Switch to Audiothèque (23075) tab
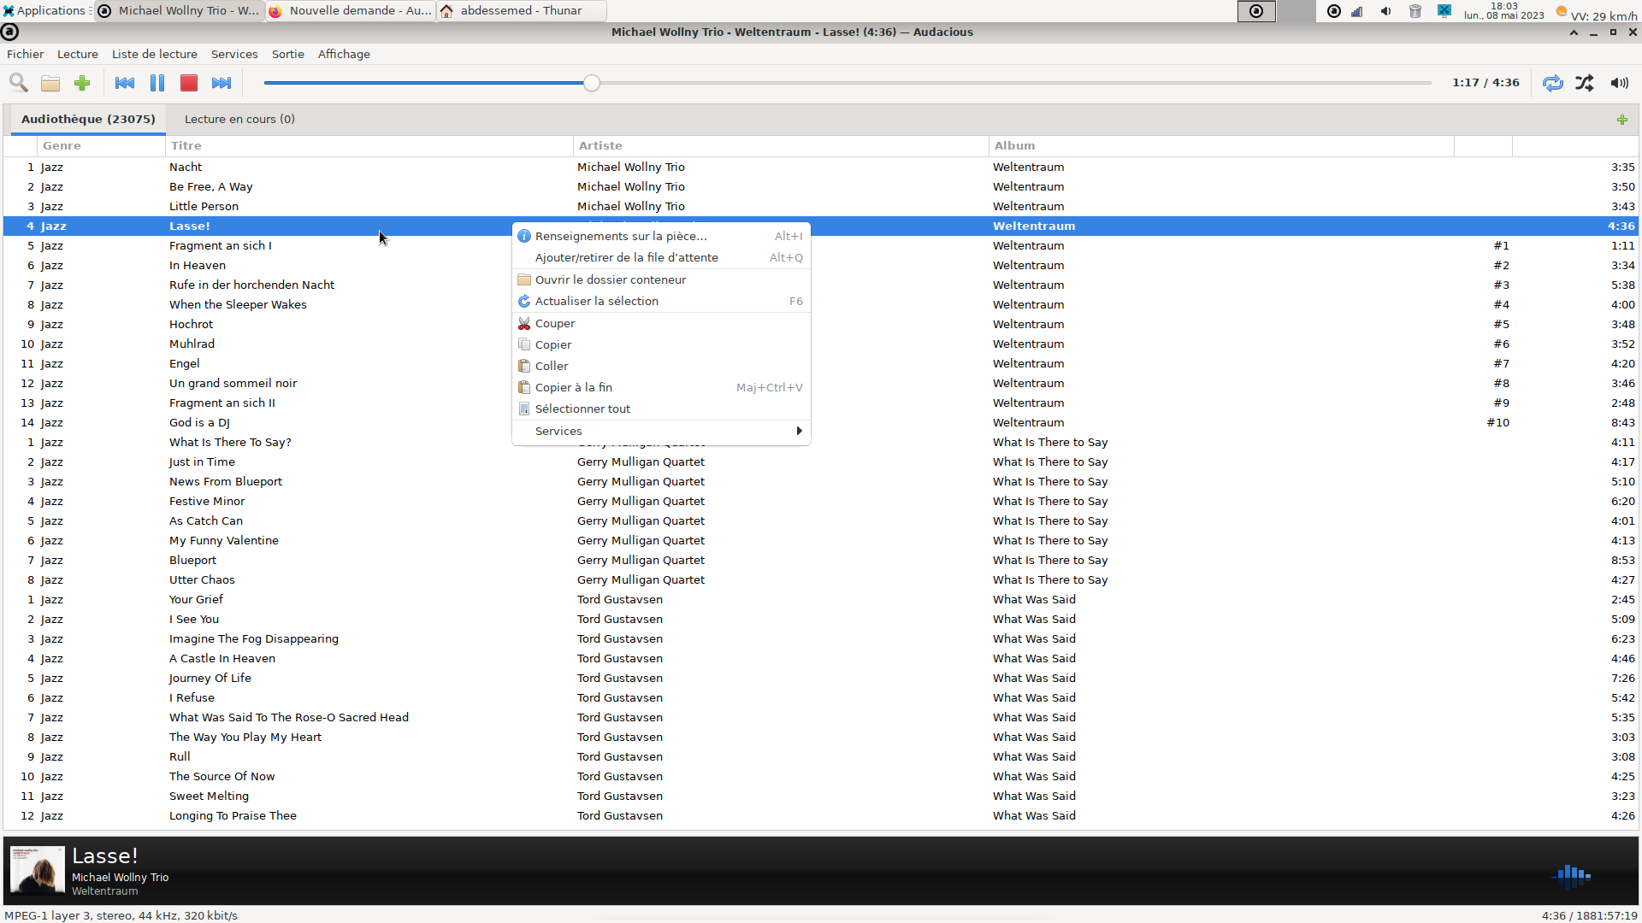1642x923 pixels. [88, 119]
